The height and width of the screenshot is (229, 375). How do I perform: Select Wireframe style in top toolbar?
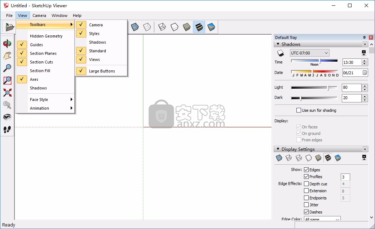[x=162, y=27]
